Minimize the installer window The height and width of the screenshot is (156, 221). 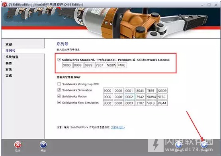[x=202, y=5]
